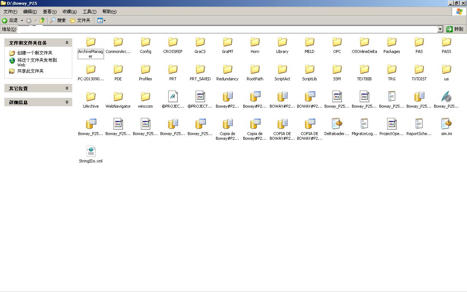Select the Config folder icon

pos(146,42)
